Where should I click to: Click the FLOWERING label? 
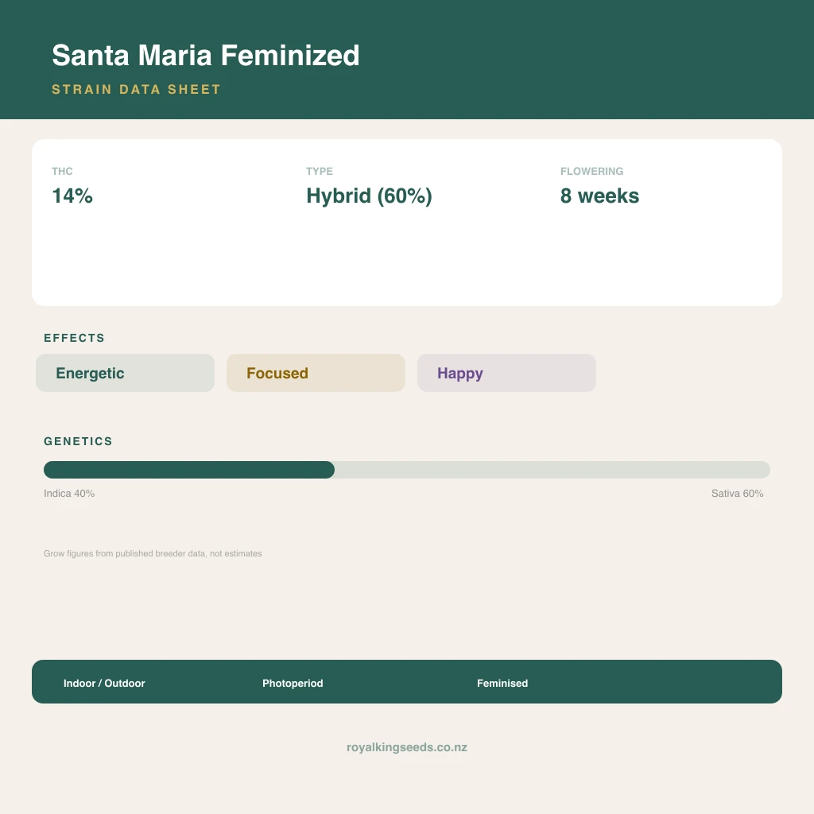pyautogui.click(x=591, y=172)
